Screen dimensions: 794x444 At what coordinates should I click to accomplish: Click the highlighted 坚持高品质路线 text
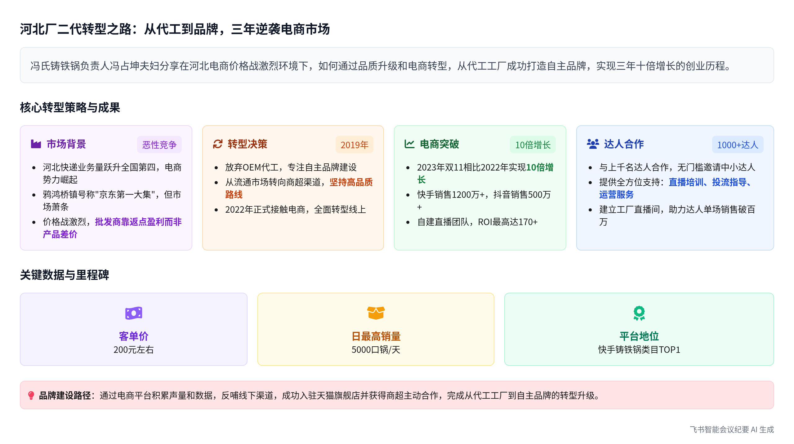point(351,182)
